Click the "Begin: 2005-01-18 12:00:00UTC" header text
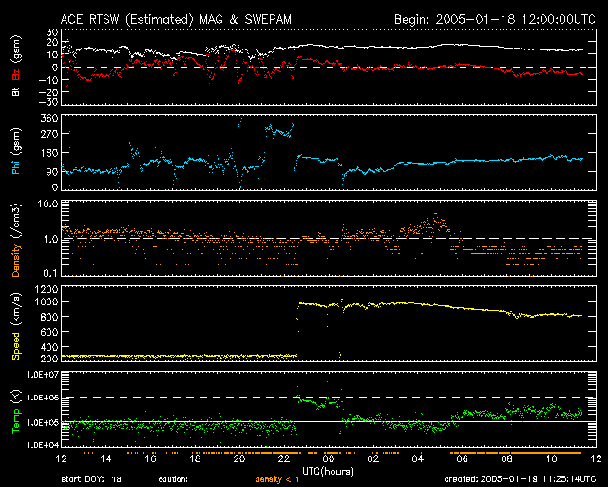Image resolution: width=608 pixels, height=487 pixels. pos(495,19)
